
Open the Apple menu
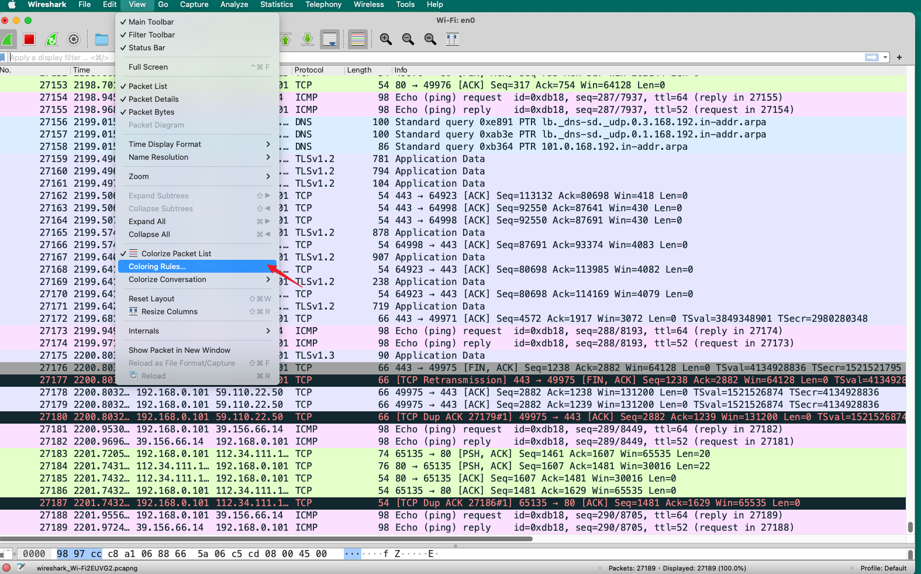(x=12, y=5)
